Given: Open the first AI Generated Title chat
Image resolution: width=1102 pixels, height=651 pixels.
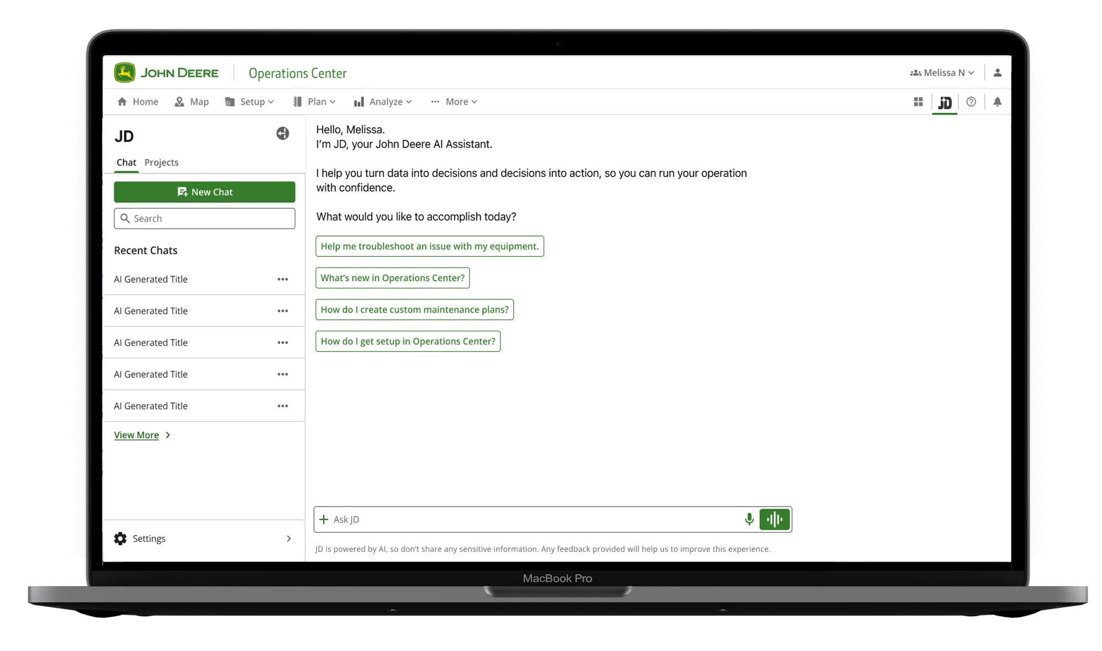Looking at the screenshot, I should [x=151, y=279].
